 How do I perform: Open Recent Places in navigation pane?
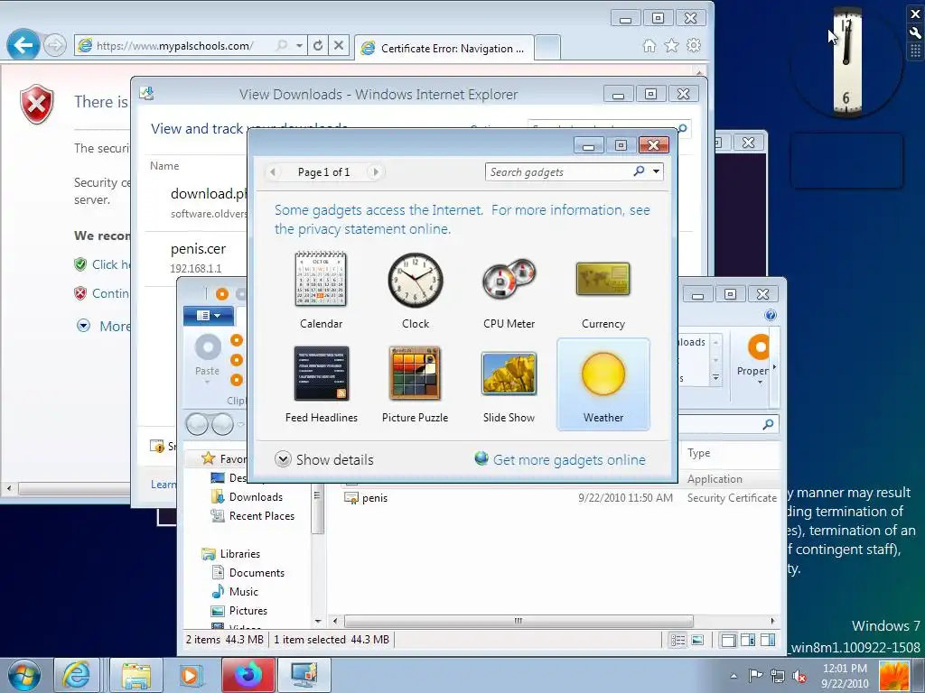coord(253,515)
